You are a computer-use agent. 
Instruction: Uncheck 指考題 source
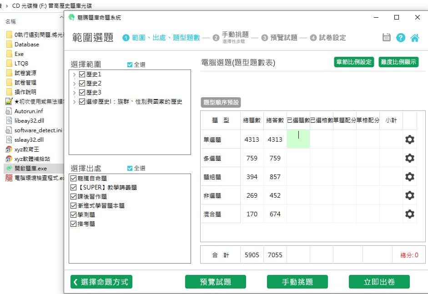(x=73, y=224)
